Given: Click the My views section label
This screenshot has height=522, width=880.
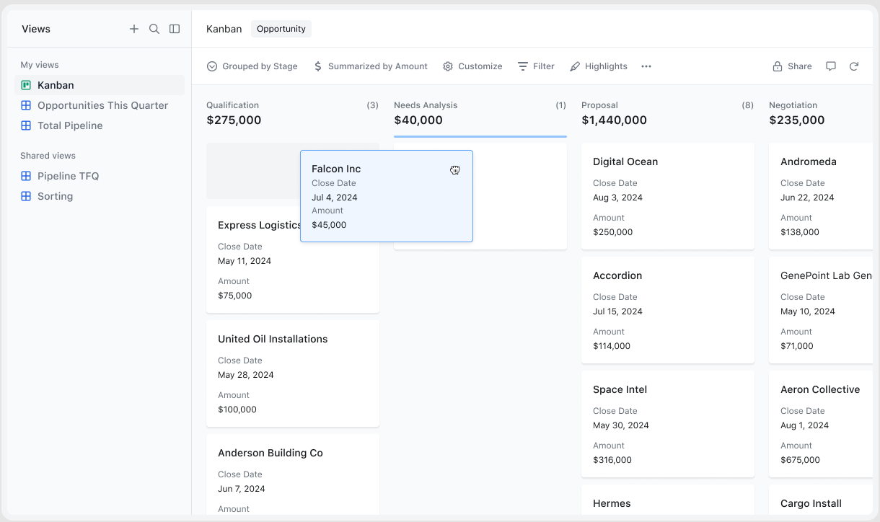Looking at the screenshot, I should point(40,65).
